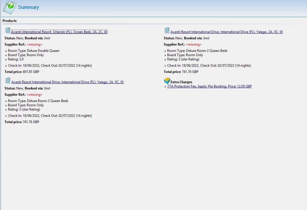Click red '<missing>' supplier ref in lower-left product
Viewport: 307px width, 210px height.
coord(34,95)
